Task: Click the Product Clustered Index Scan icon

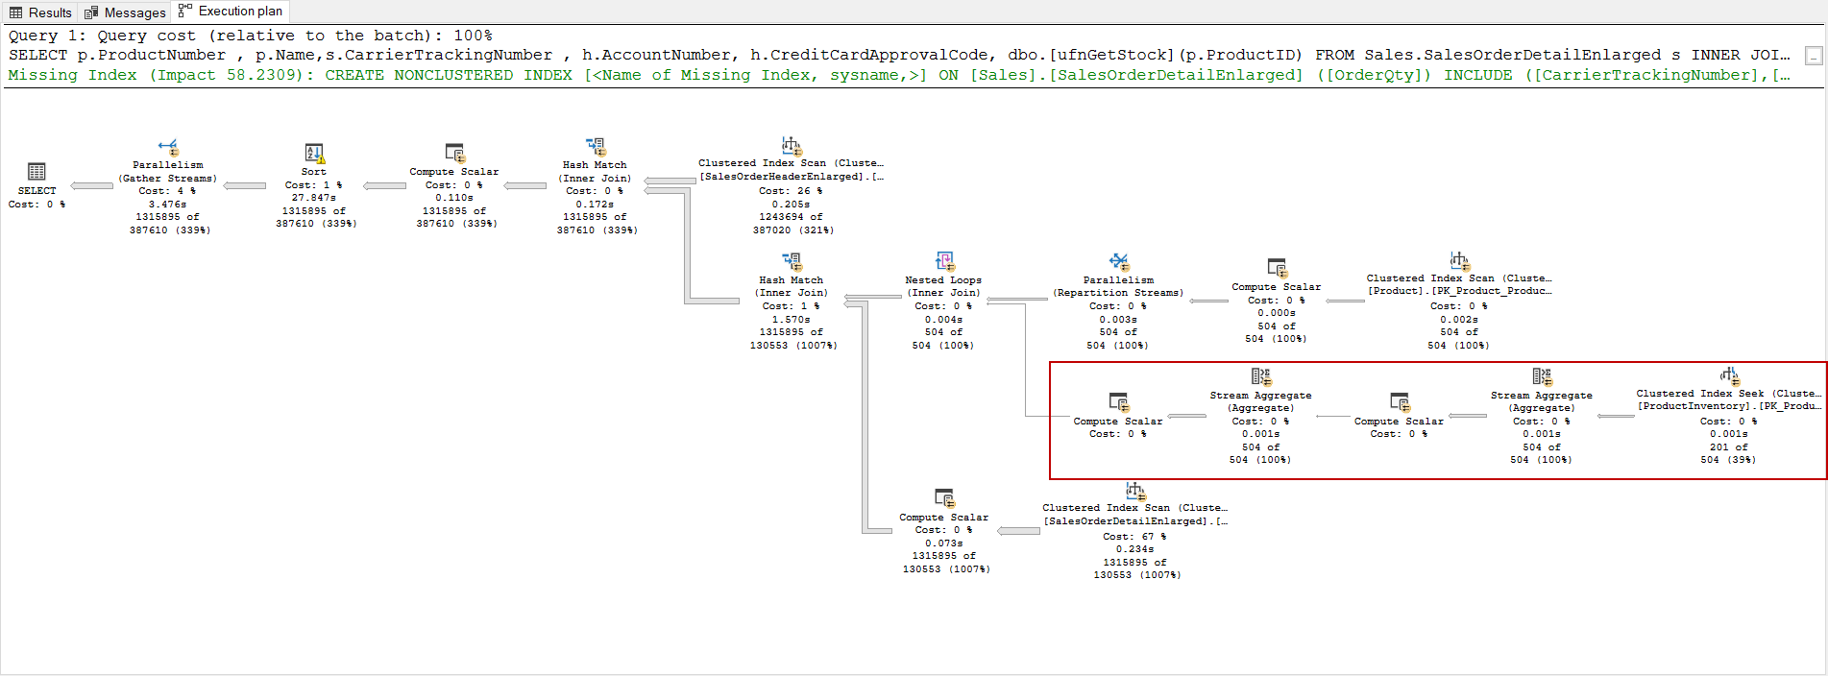Action: coord(1459,261)
